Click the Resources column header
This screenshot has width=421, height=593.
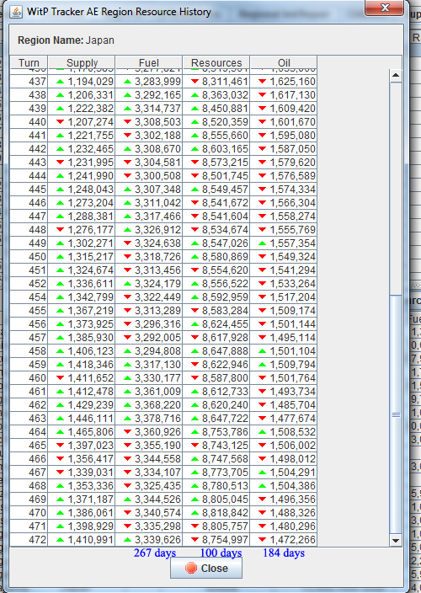tap(216, 62)
